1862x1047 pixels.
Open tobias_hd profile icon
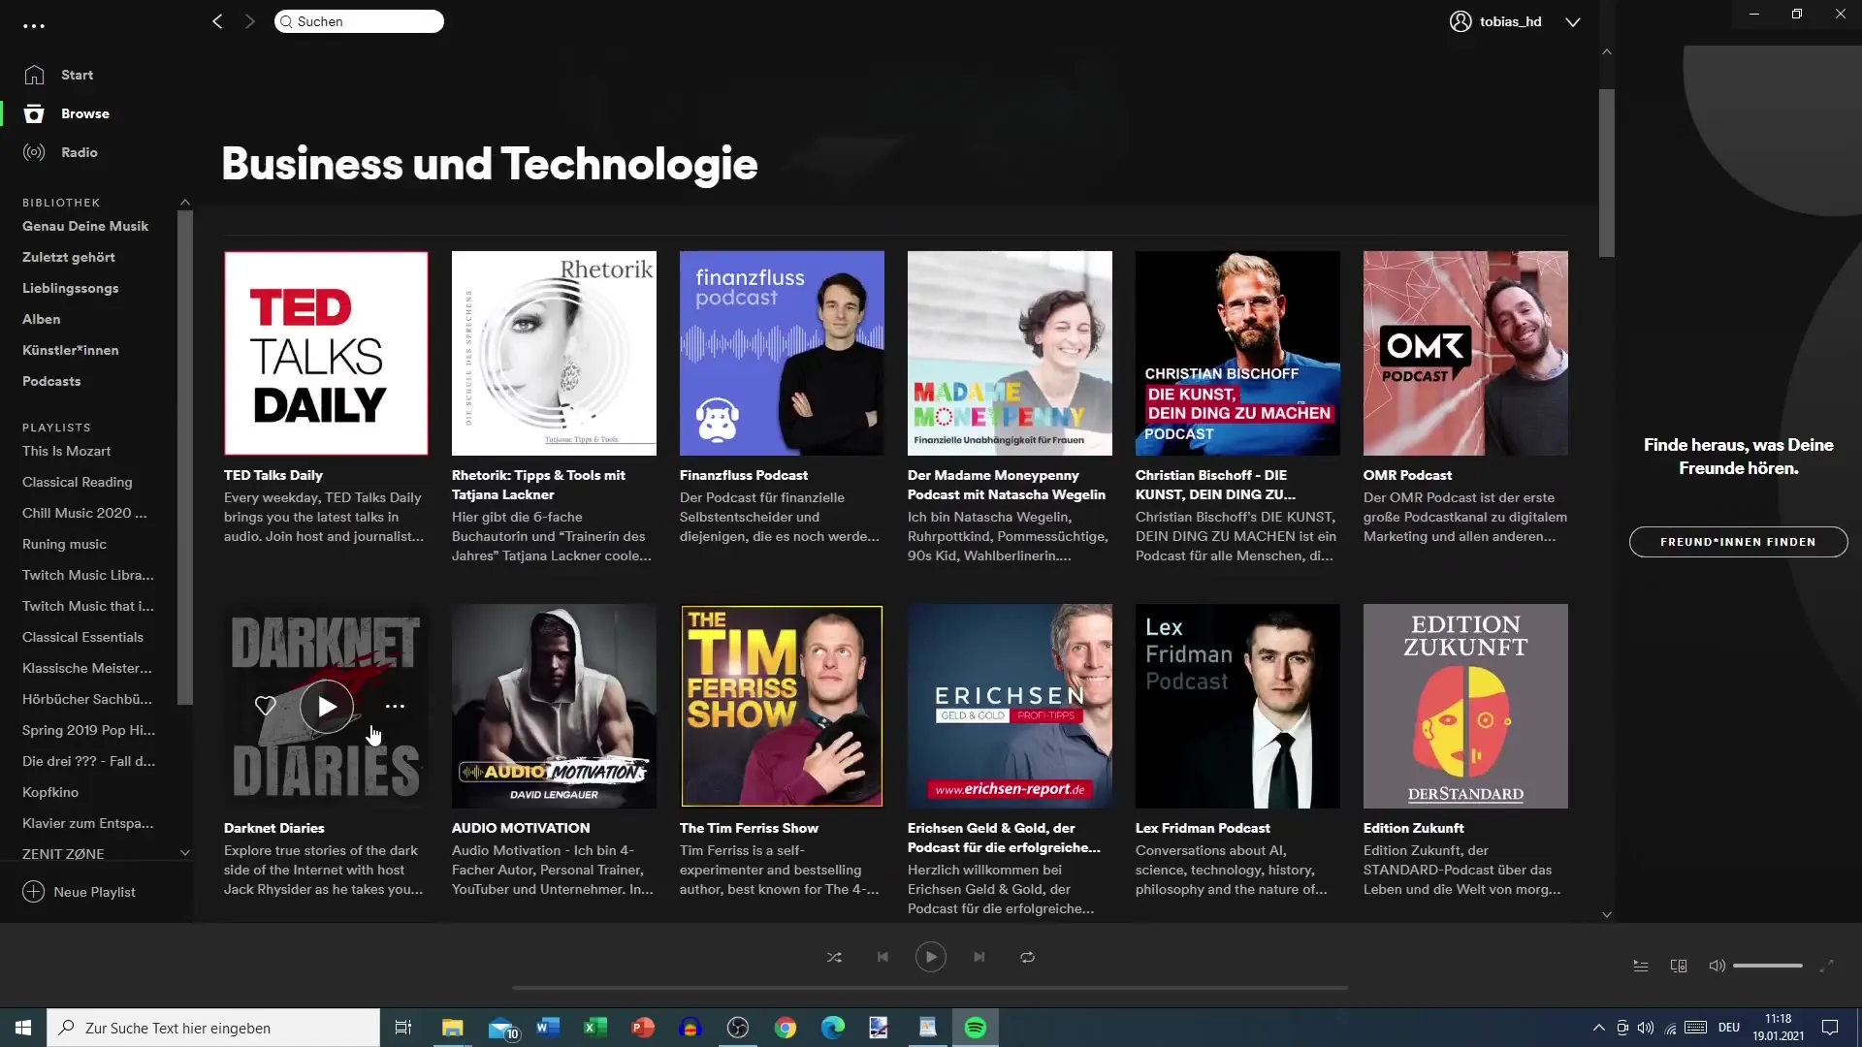click(x=1461, y=21)
